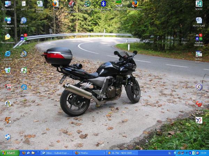The width and height of the screenshot is (209, 156).
Task: Switch to the Firefox taskbar group
Action: (x=89, y=153)
